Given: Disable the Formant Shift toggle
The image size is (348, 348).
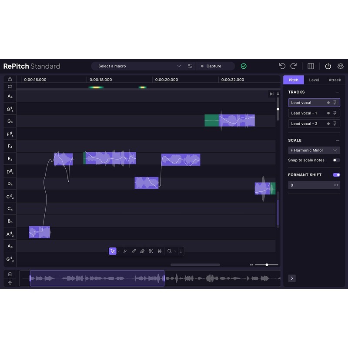Looking at the screenshot, I should (337, 174).
